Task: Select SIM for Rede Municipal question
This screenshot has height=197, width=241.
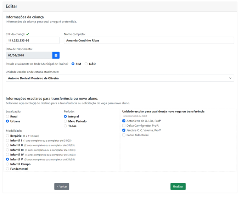Action: click(x=73, y=64)
